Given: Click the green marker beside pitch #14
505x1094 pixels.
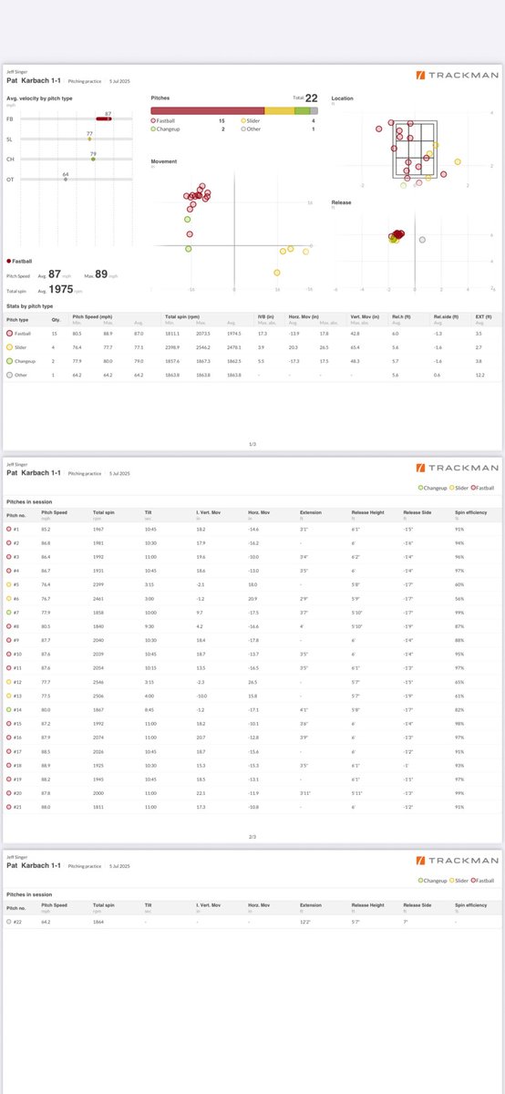Looking at the screenshot, I should point(9,708).
